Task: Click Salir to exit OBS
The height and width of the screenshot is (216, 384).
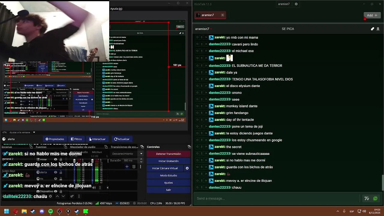Action: [x=168, y=190]
